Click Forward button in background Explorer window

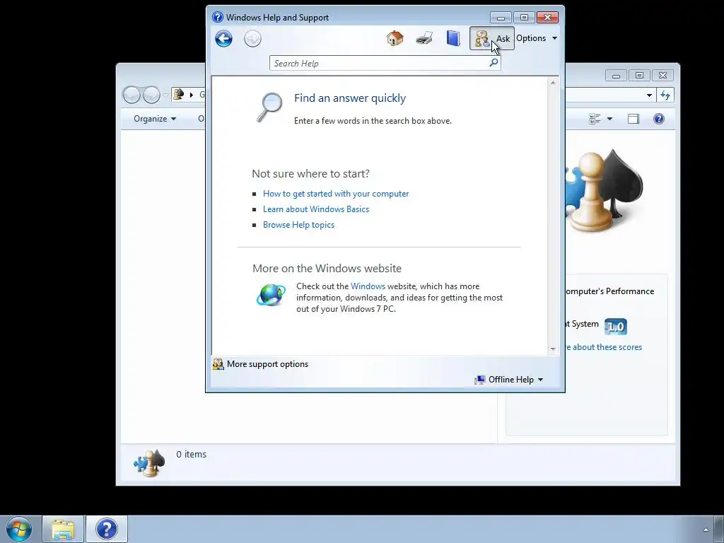point(151,95)
